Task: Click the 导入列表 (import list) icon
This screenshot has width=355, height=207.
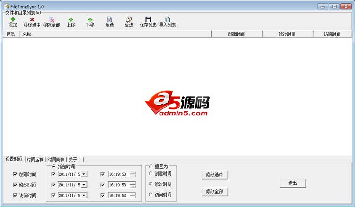Action: coord(168,19)
